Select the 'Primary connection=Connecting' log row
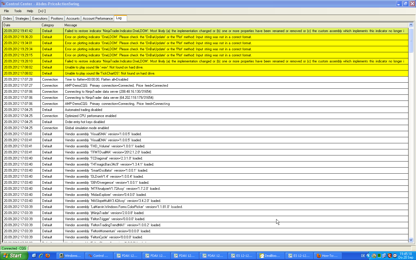 [205, 104]
